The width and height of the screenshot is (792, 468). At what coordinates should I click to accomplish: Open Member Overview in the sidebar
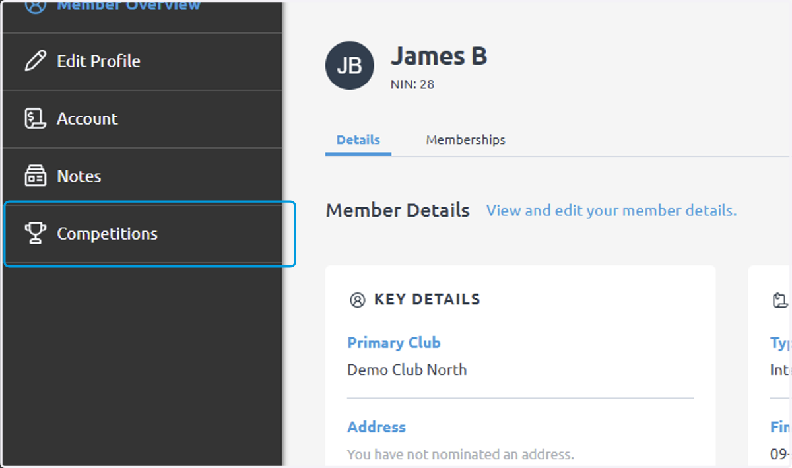[142, 16]
